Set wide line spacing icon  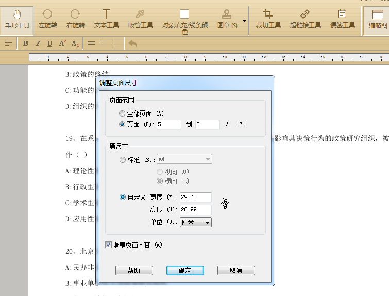point(116,43)
